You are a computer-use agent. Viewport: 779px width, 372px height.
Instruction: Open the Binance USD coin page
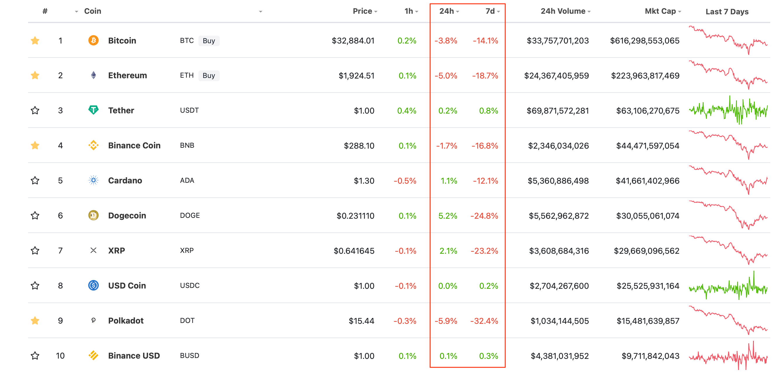134,356
